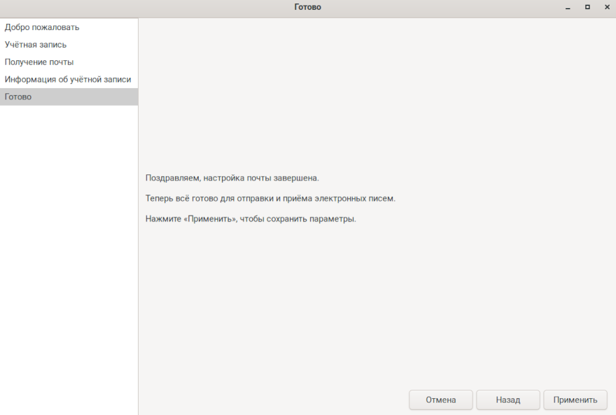Select the highlighted «Готово» sidebar step

(18, 97)
